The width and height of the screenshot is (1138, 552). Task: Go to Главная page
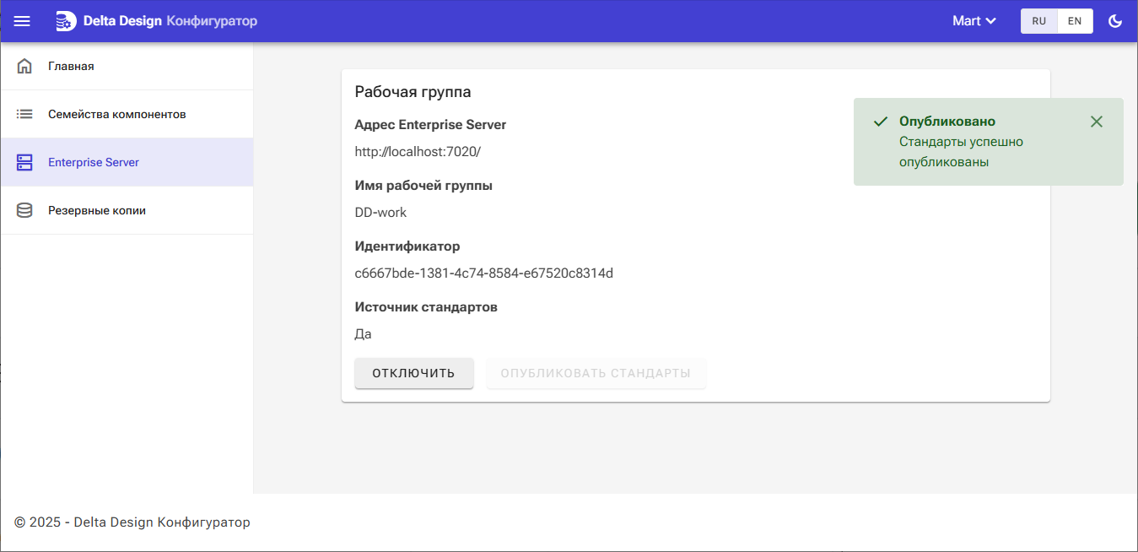pos(127,66)
